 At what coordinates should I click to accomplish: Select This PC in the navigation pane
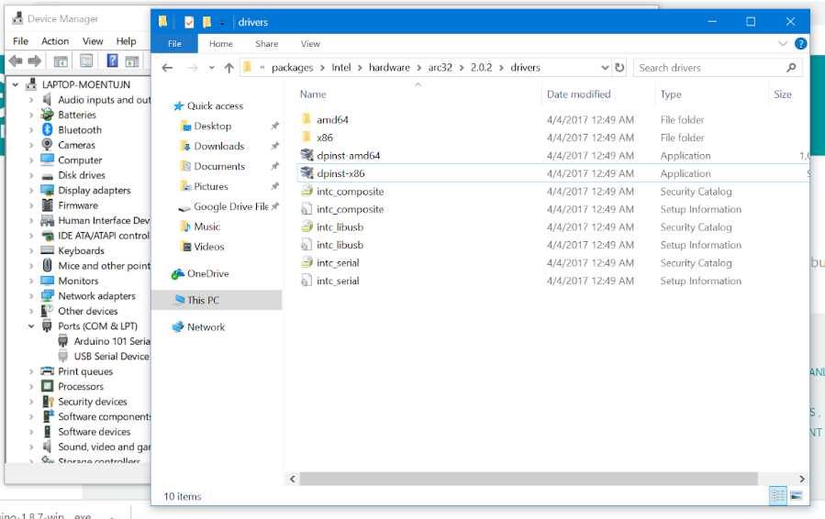203,300
